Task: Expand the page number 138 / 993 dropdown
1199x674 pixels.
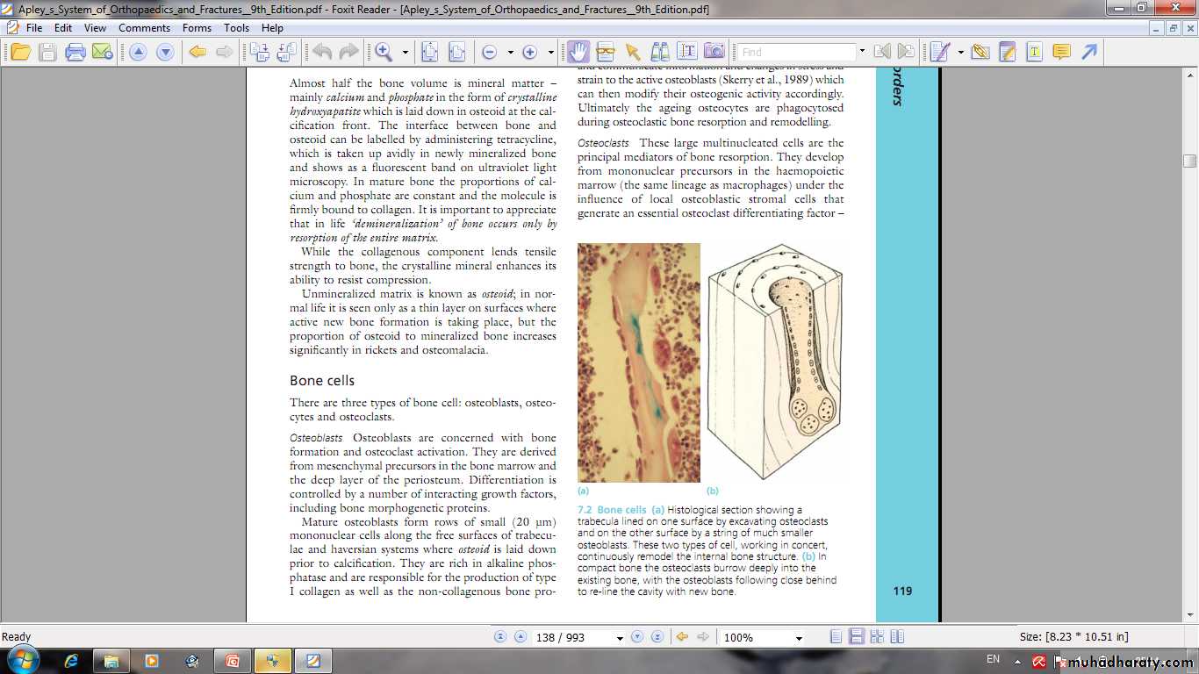Action: pyautogui.click(x=620, y=638)
